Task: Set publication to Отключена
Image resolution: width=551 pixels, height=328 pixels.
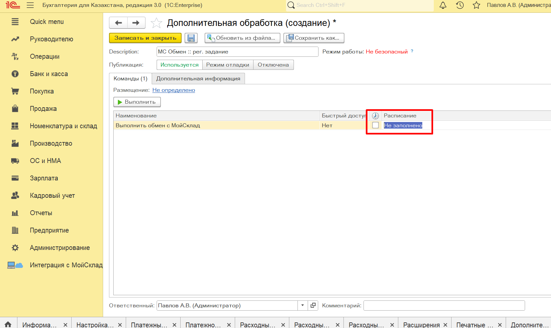Action: [x=273, y=65]
